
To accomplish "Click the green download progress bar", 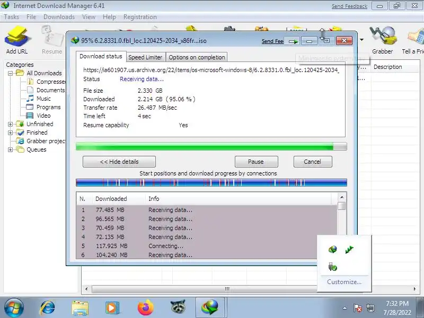I will point(211,146).
